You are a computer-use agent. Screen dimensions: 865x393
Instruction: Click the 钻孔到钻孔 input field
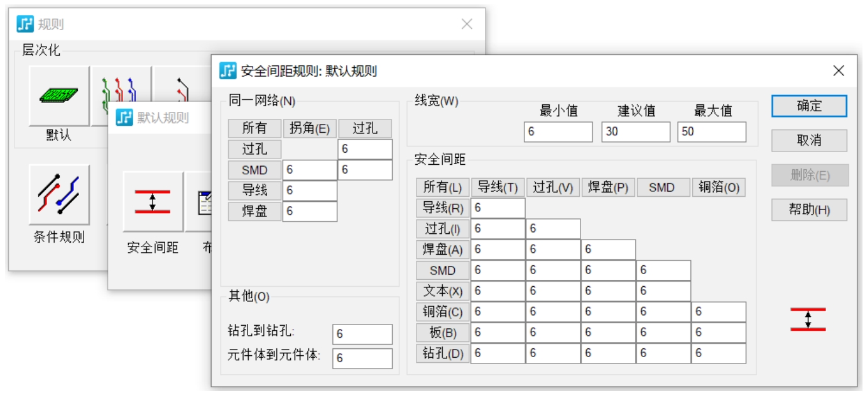[362, 334]
